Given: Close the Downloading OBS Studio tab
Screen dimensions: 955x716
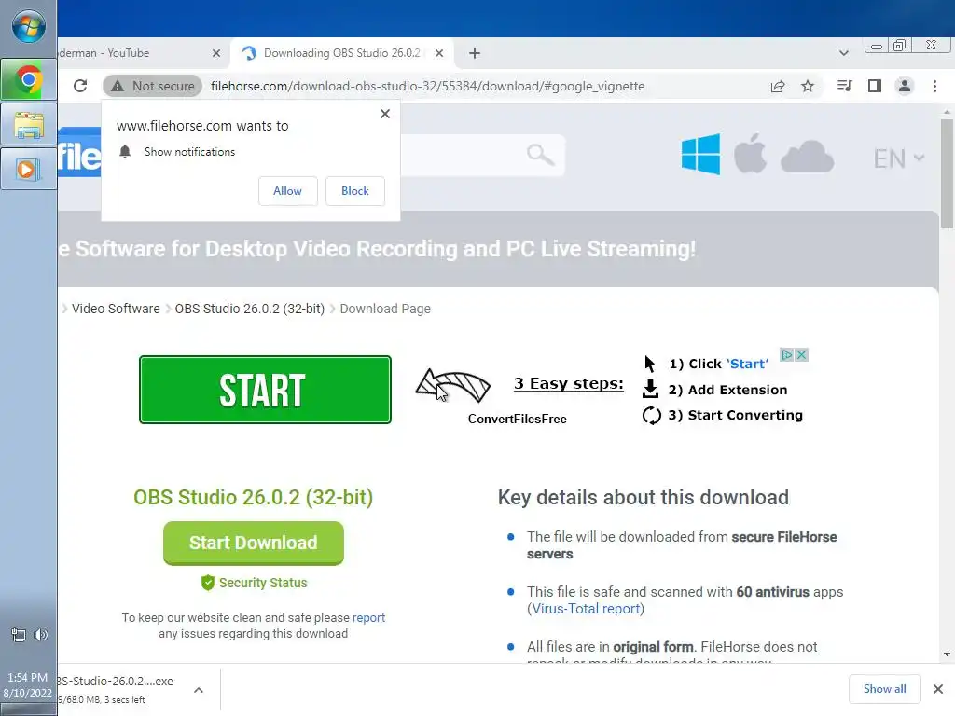Looking at the screenshot, I should (x=439, y=53).
